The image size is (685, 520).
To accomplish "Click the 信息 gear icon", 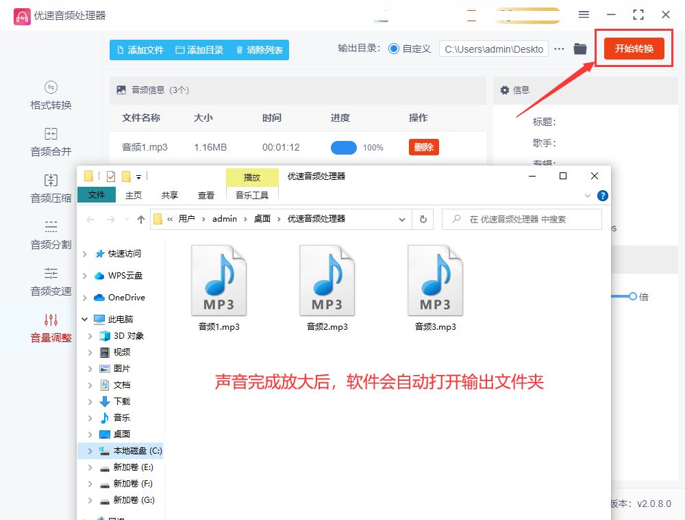I will coord(505,90).
